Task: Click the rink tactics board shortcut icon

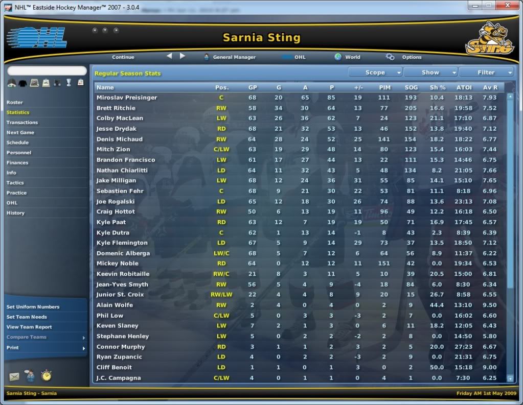Action: (34, 83)
